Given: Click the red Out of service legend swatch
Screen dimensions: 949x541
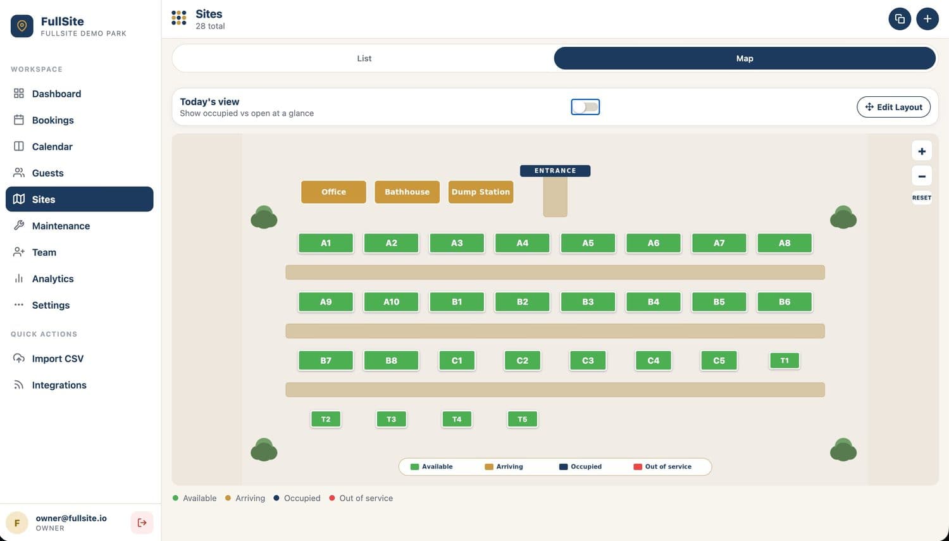Looking at the screenshot, I should point(638,467).
